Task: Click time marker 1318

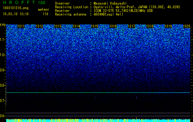Action: click(150, 26)
